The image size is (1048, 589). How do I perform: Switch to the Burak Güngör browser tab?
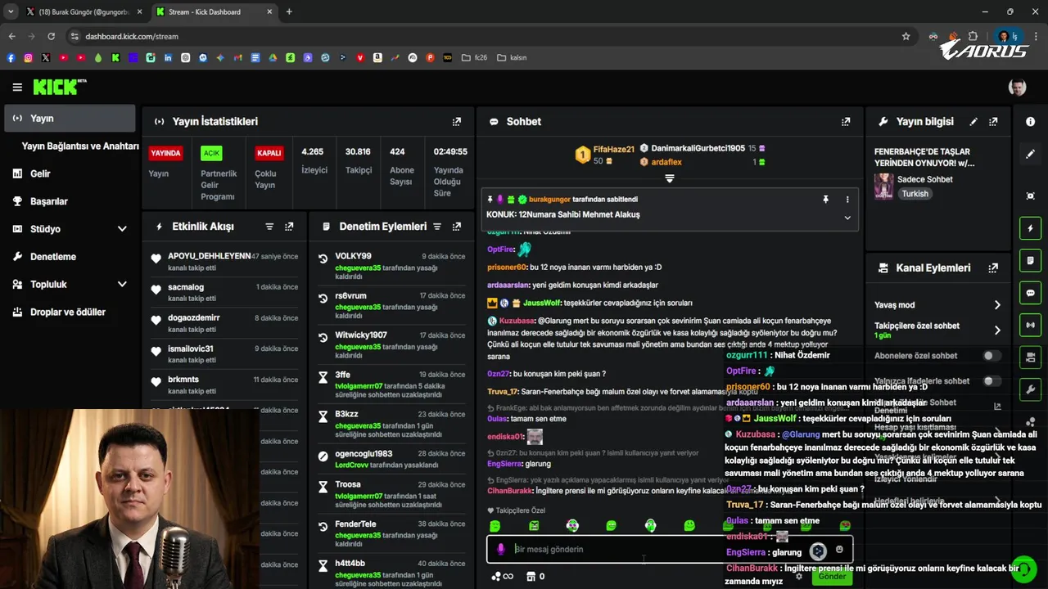coord(84,12)
